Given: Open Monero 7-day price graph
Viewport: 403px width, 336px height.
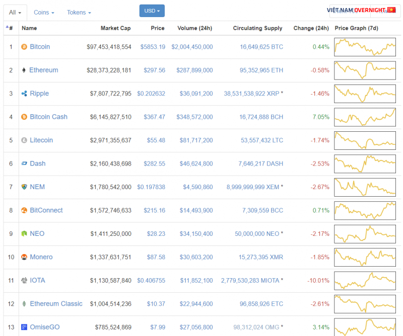Looking at the screenshot, I should coord(365,257).
